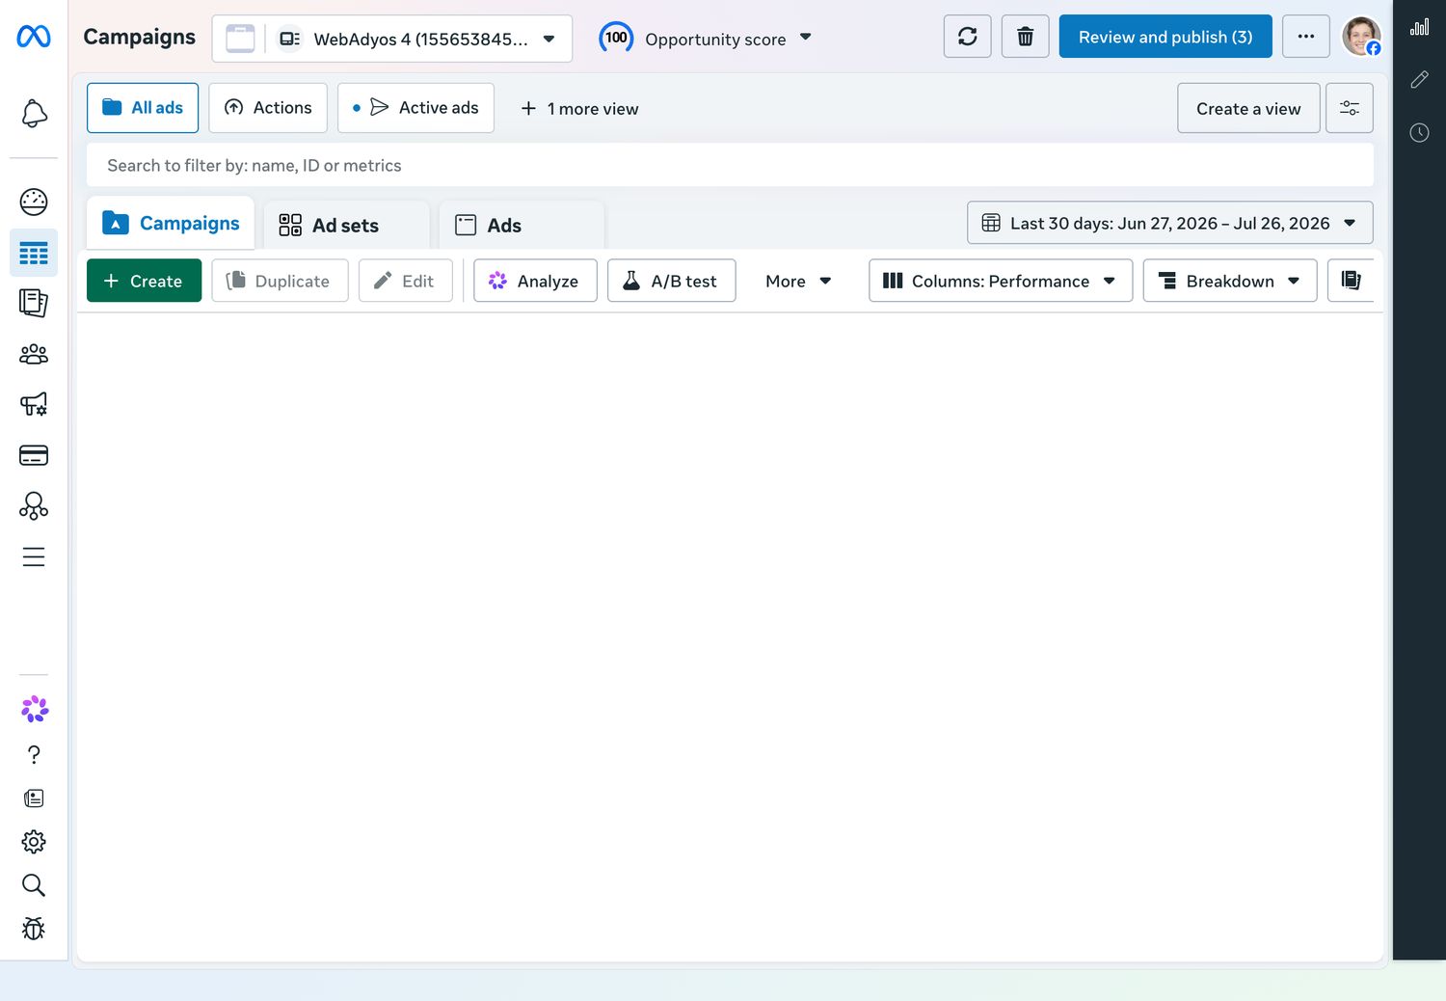Open Audiences people icon in sidebar
1446x1001 pixels.
pos(34,354)
